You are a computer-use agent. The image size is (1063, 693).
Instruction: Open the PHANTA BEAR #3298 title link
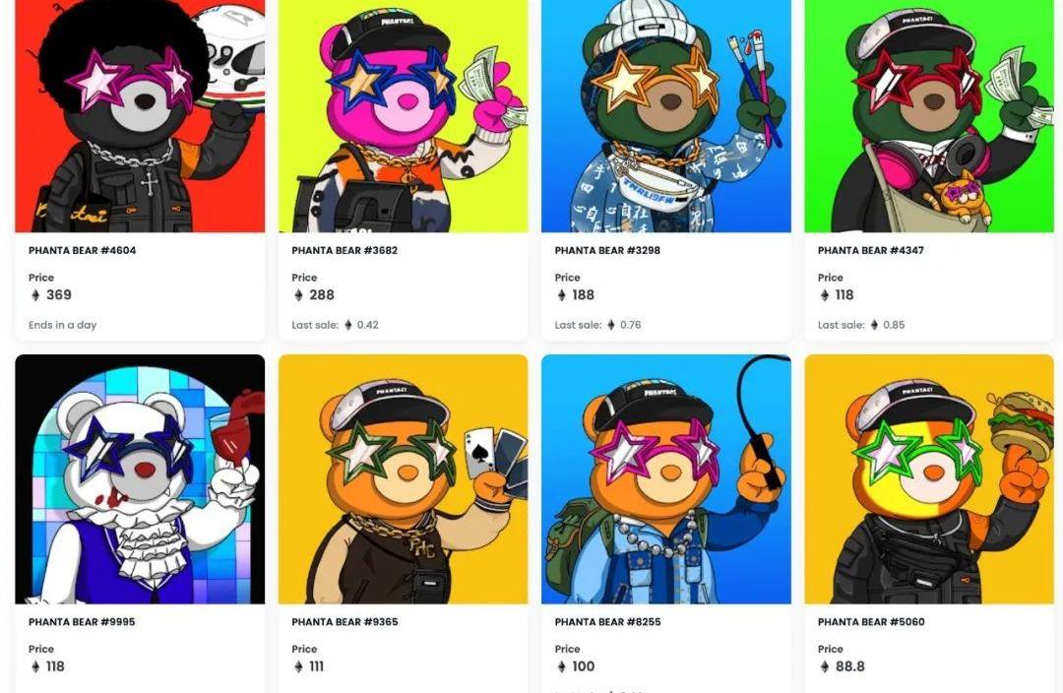607,250
